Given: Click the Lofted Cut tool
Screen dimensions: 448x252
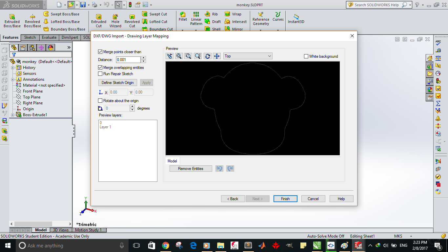Looking at the screenshot, I should 155,22.
